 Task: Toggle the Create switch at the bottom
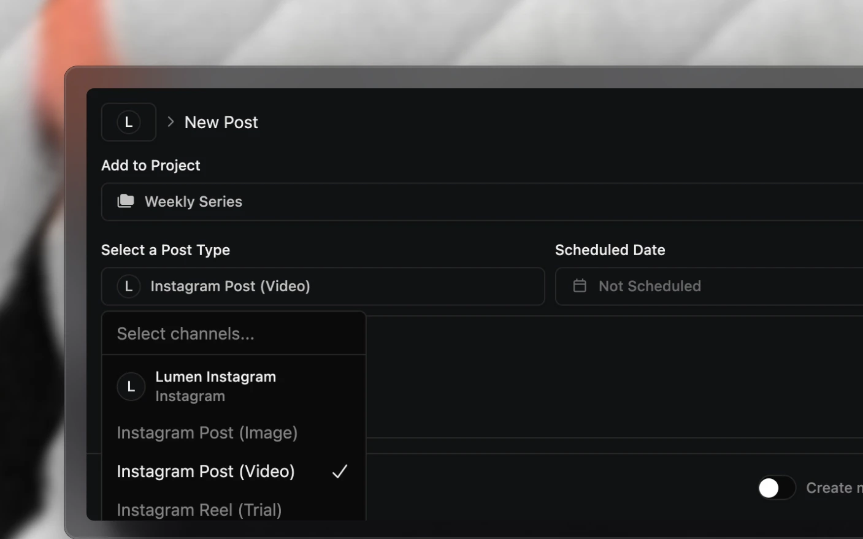pyautogui.click(x=777, y=488)
